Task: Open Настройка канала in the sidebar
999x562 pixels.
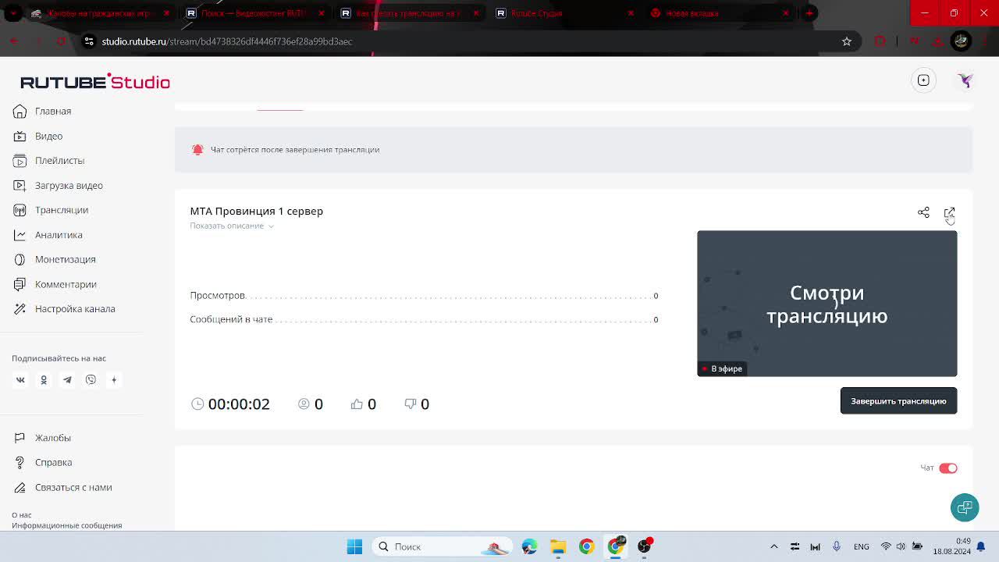Action: pyautogui.click(x=64, y=309)
